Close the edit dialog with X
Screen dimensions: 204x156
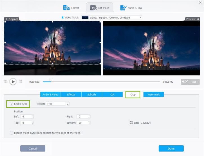[x=200, y=3]
